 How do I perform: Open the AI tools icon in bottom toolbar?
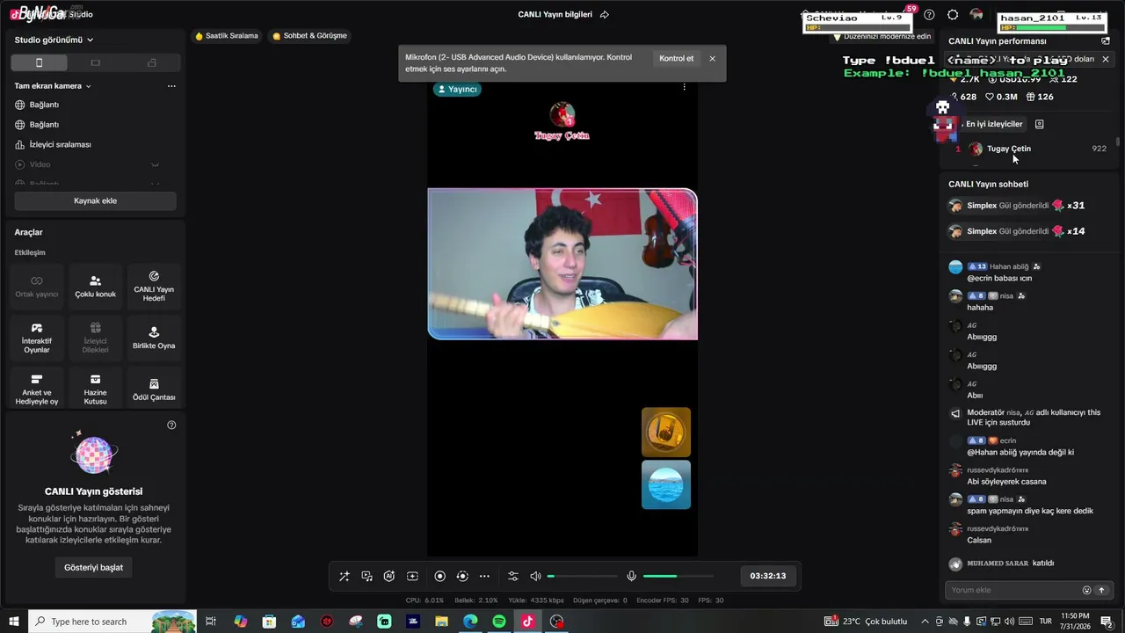(389, 576)
